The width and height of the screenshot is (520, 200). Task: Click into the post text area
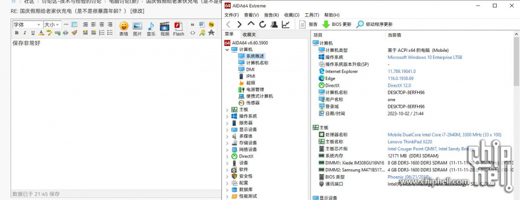[x=116, y=114]
